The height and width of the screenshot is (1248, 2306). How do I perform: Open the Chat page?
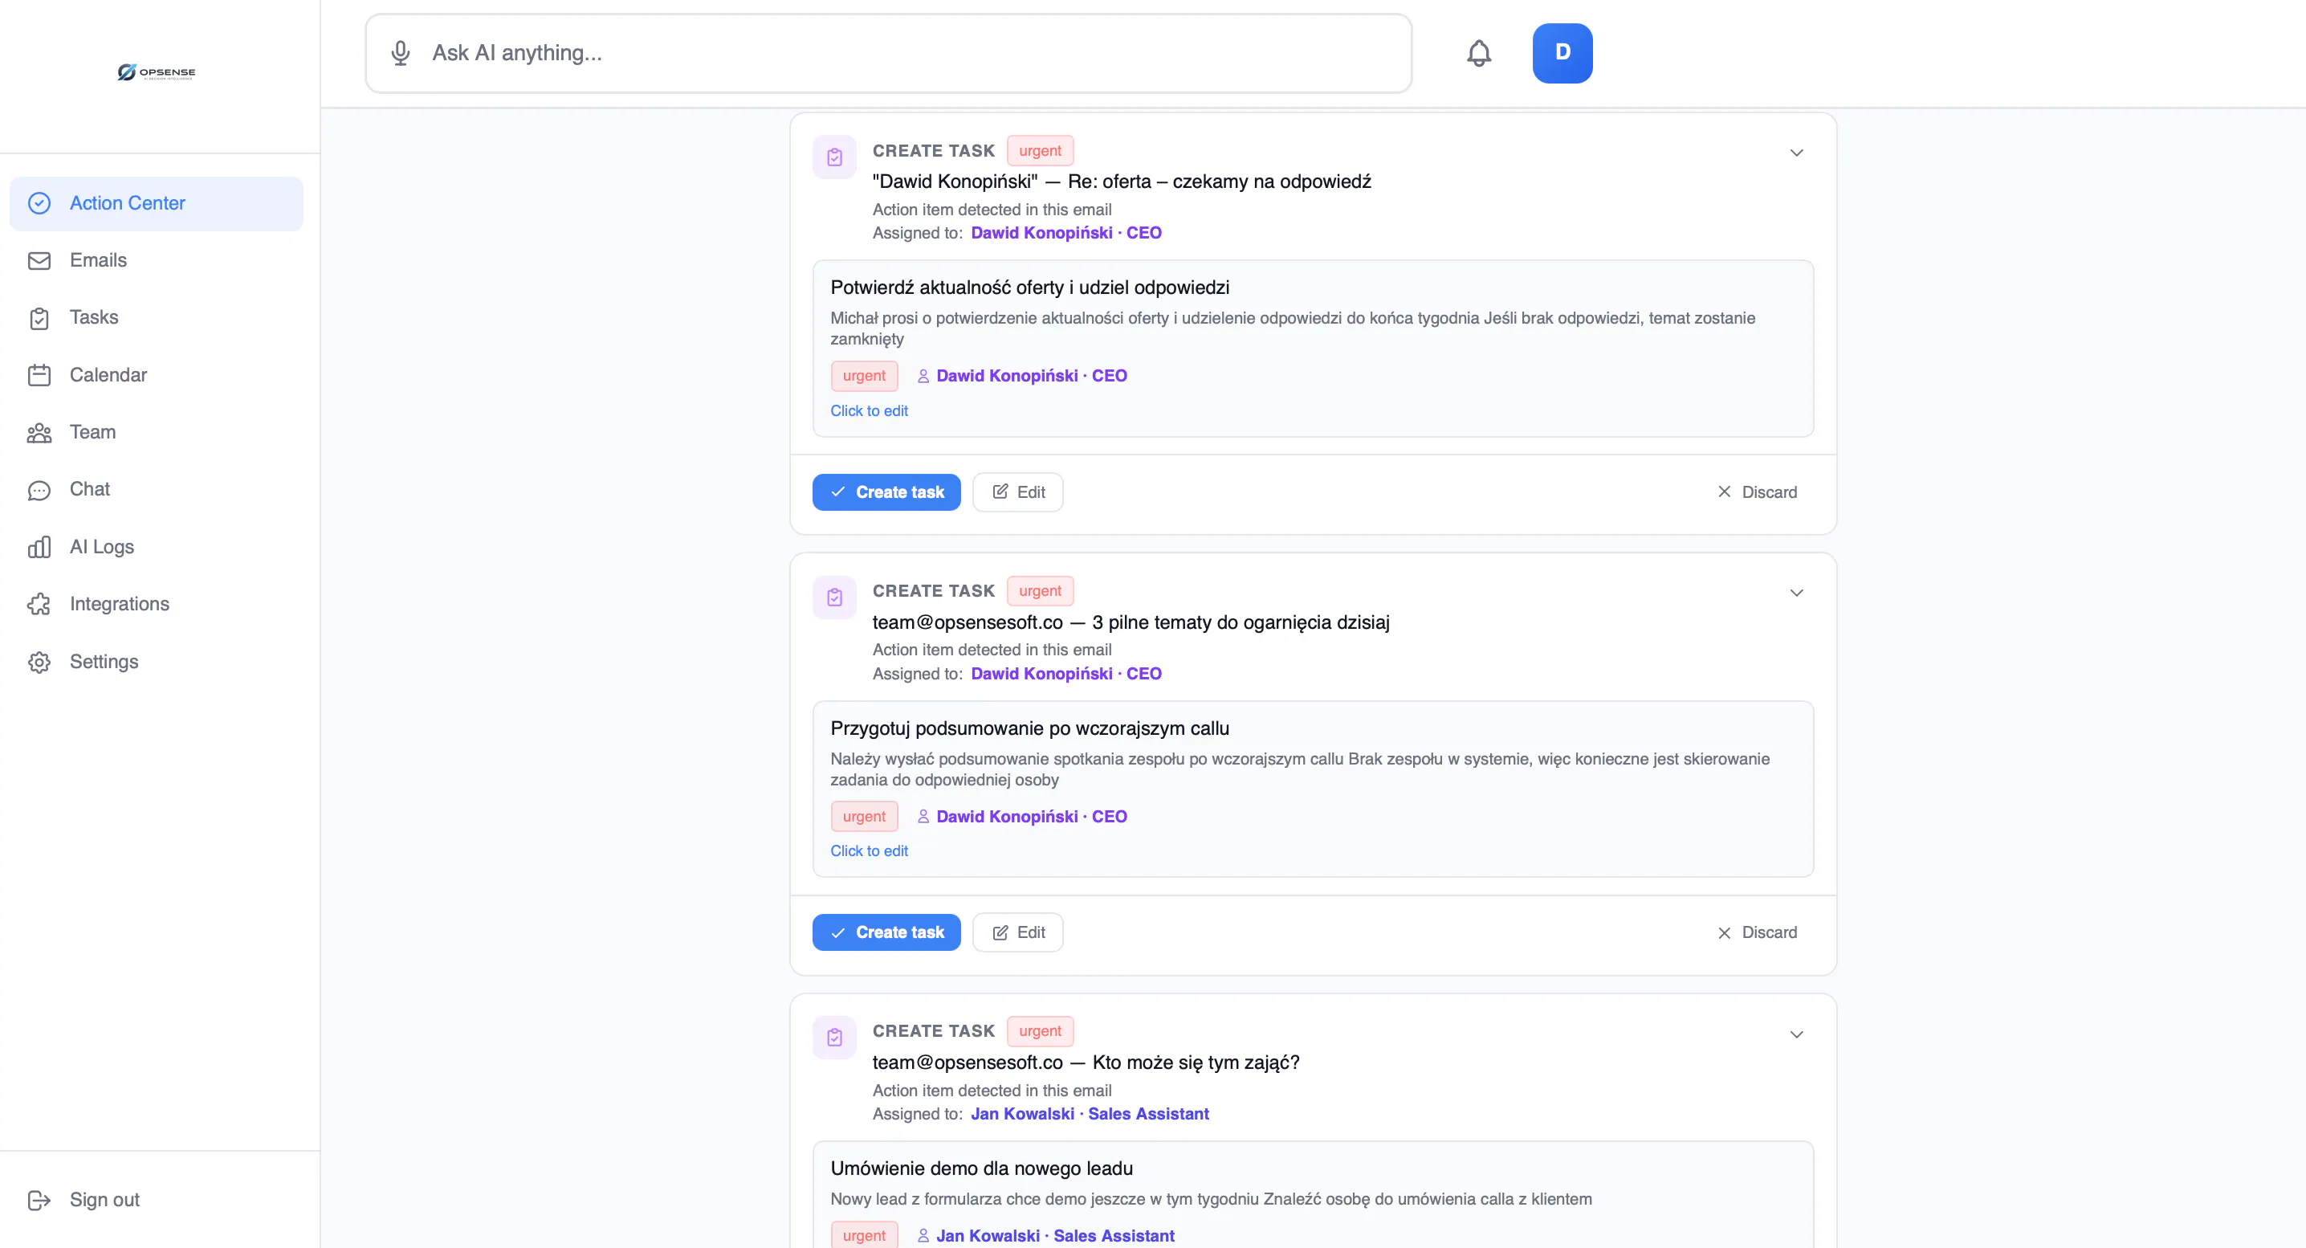pos(157,490)
